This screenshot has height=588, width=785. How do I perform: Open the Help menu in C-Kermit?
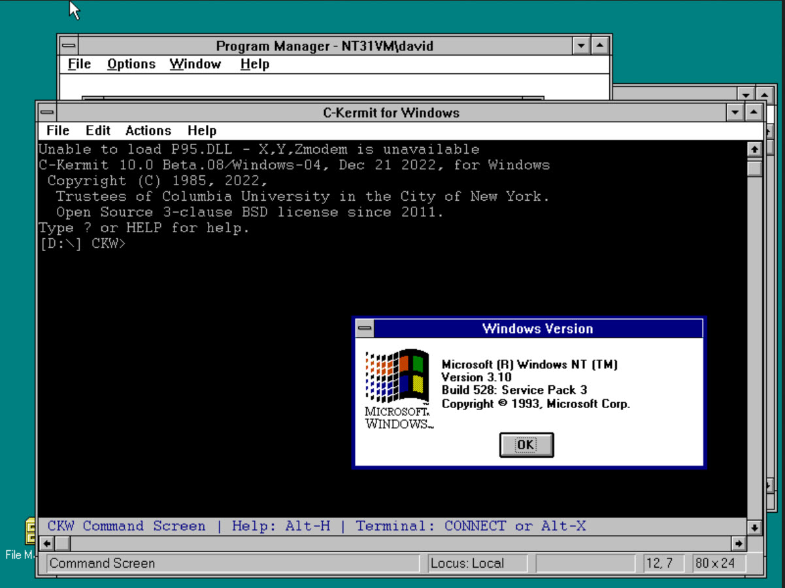tap(201, 130)
